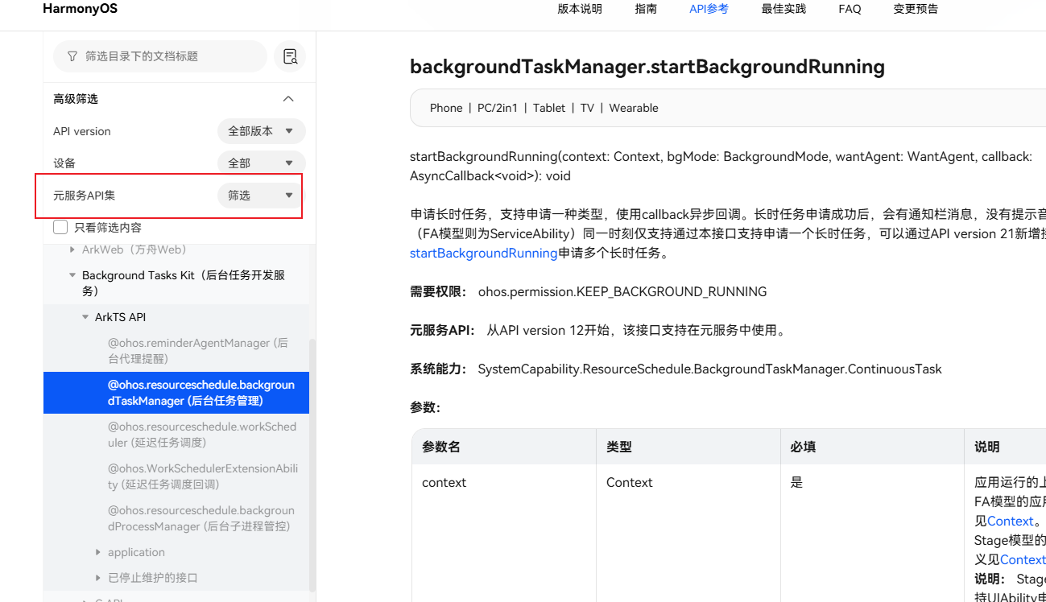This screenshot has height=602, width=1046.
Task: Collapse the 高级筛选 section with its chevron
Action: click(x=288, y=99)
